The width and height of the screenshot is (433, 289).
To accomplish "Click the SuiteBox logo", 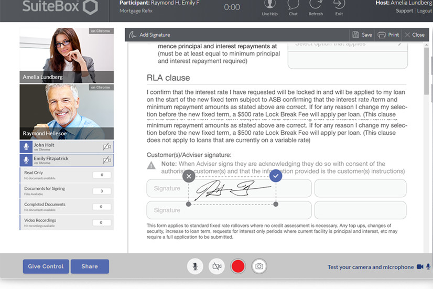I will pos(60,7).
